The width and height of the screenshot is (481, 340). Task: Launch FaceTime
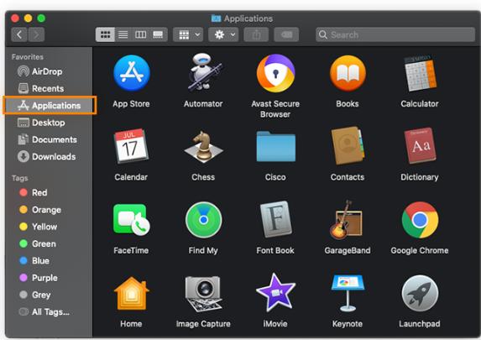[x=131, y=220]
